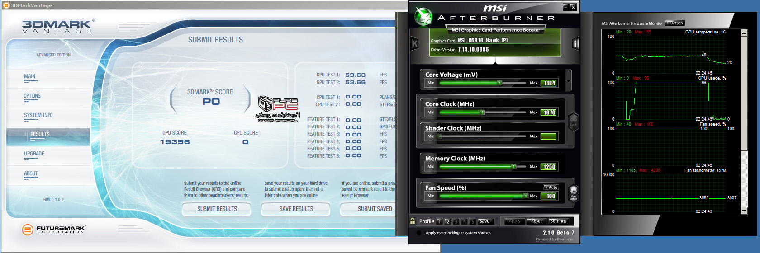This screenshot has height=253, width=760.
Task: Click the fan User Define gear icon
Action: coord(573,193)
